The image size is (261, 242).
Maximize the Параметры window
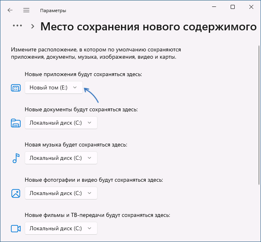[x=233, y=7]
